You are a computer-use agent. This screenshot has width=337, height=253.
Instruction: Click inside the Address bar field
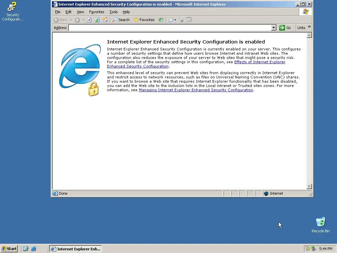point(170,28)
